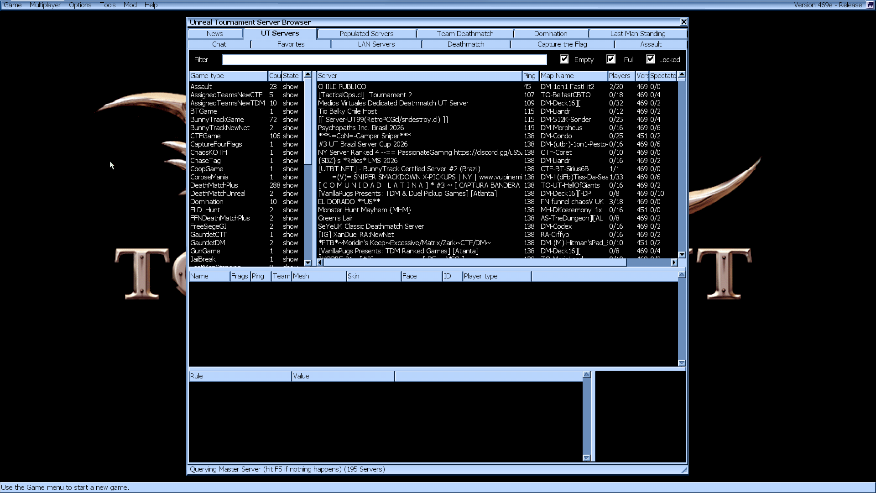
Task: Open the Game menu
Action: tap(12, 5)
